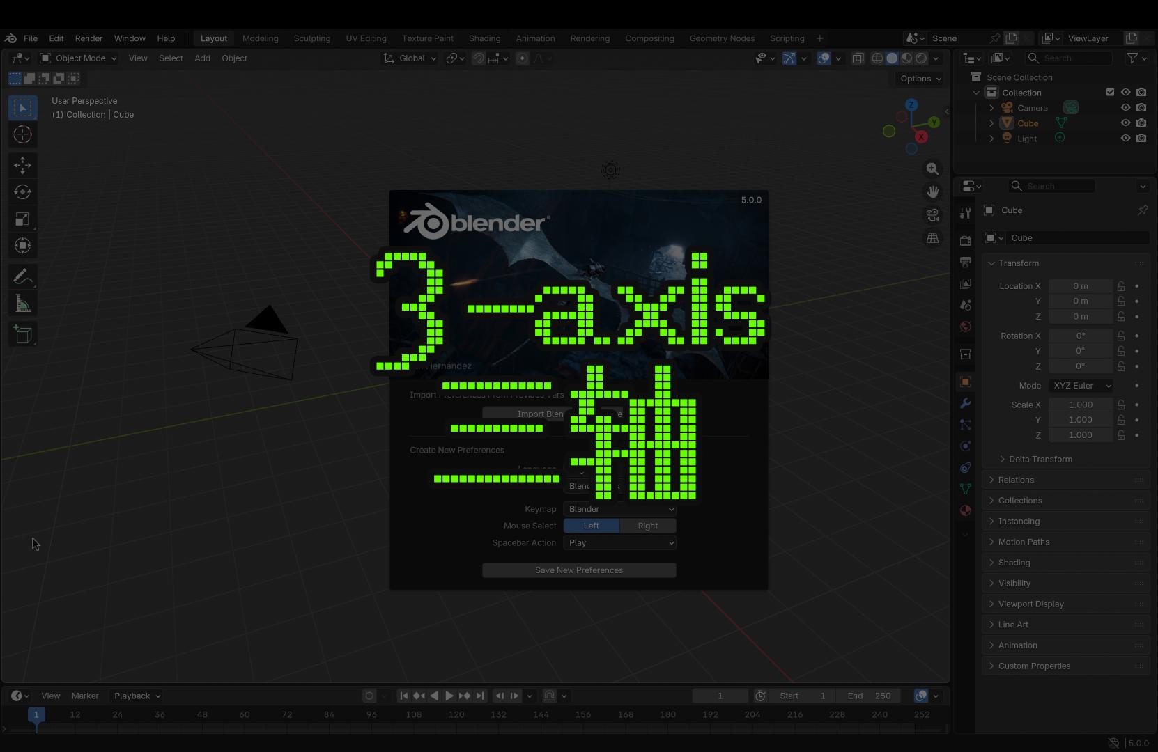Switch to the Scale tool
The image size is (1158, 752).
22,219
